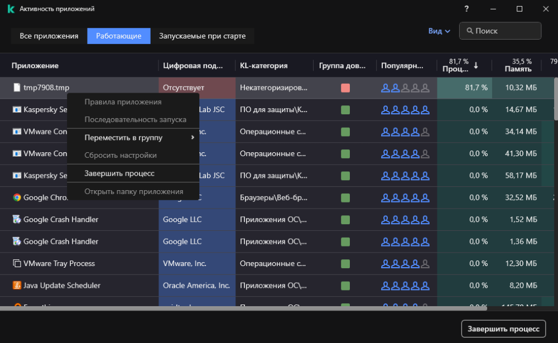Click the KL-категория column header

[263, 66]
